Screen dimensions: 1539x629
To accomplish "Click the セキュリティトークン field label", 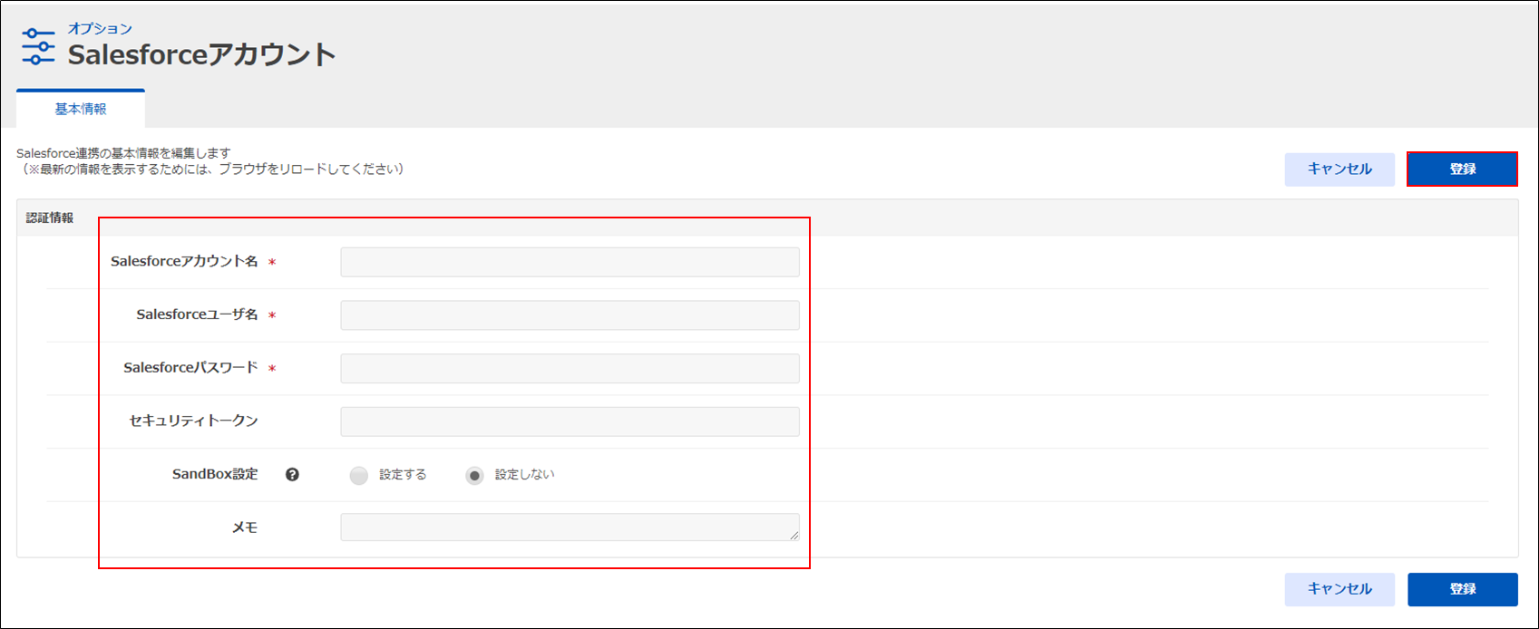I will tap(194, 421).
